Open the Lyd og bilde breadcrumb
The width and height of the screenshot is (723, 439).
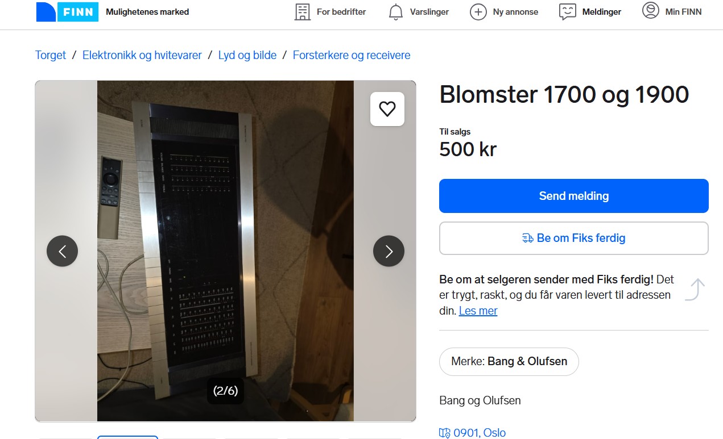pos(247,55)
